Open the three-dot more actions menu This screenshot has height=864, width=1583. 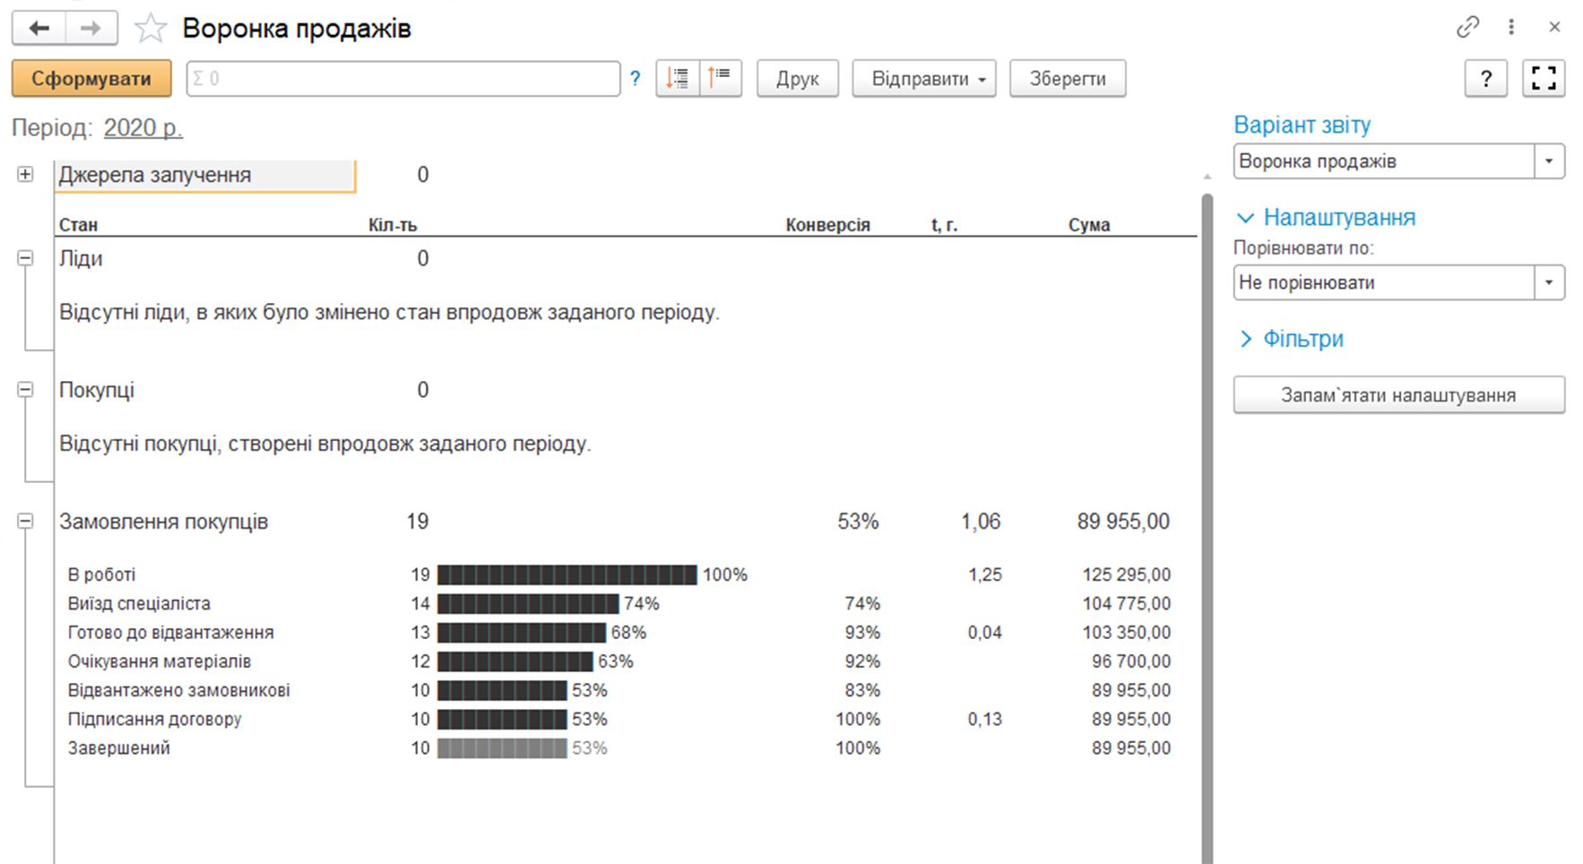(1511, 27)
